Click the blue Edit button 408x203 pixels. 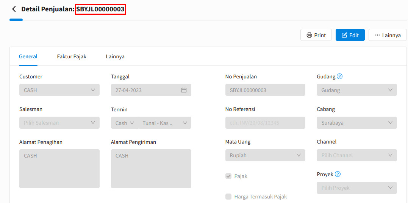tap(350, 35)
